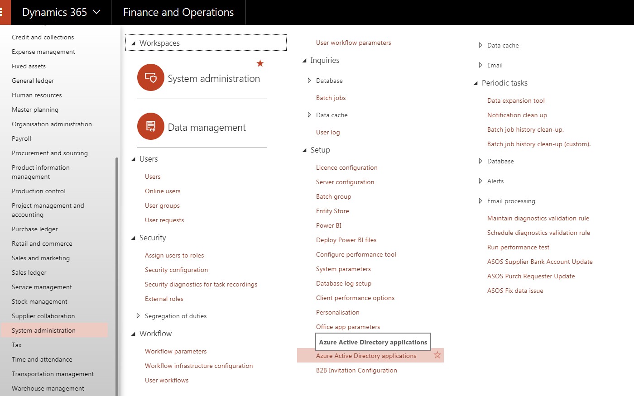Click the navigation pane vertical scrollbar
634x396 pixels.
tap(117, 272)
